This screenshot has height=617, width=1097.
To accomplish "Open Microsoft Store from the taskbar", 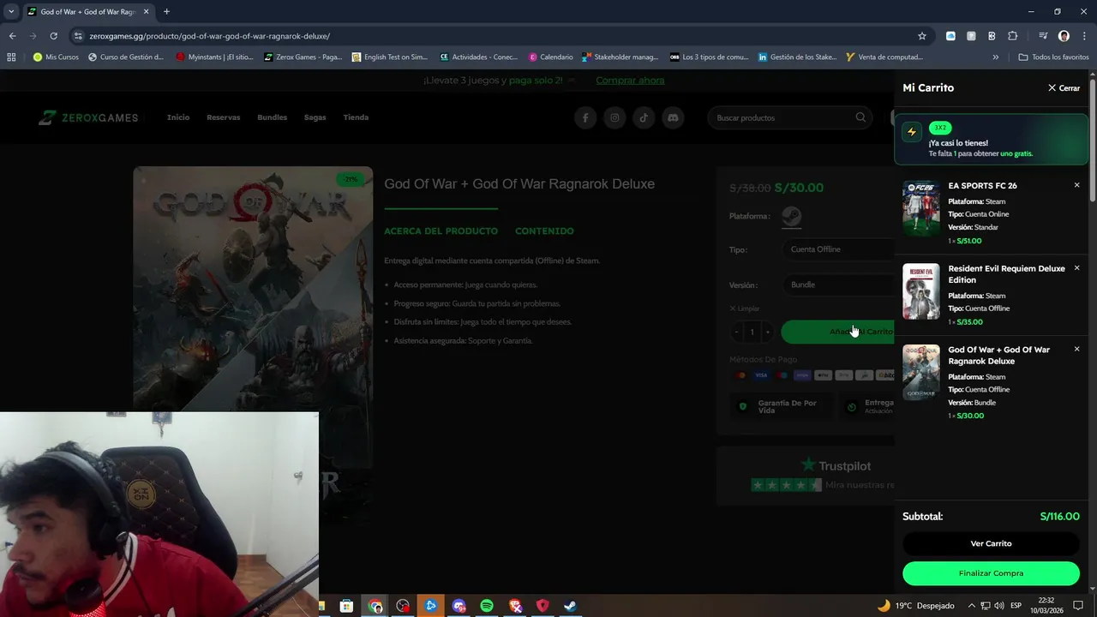I will 346,606.
